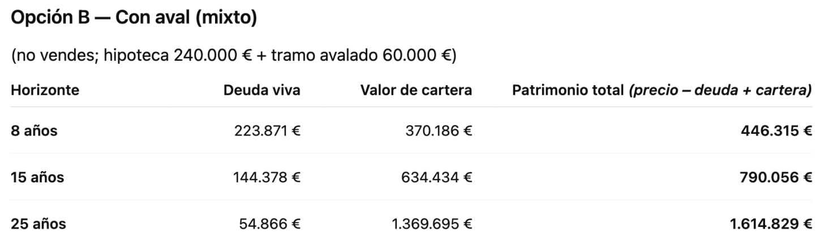Click the 1.369.695 € portfolio value cell
The height and width of the screenshot is (249, 824).
pyautogui.click(x=432, y=224)
